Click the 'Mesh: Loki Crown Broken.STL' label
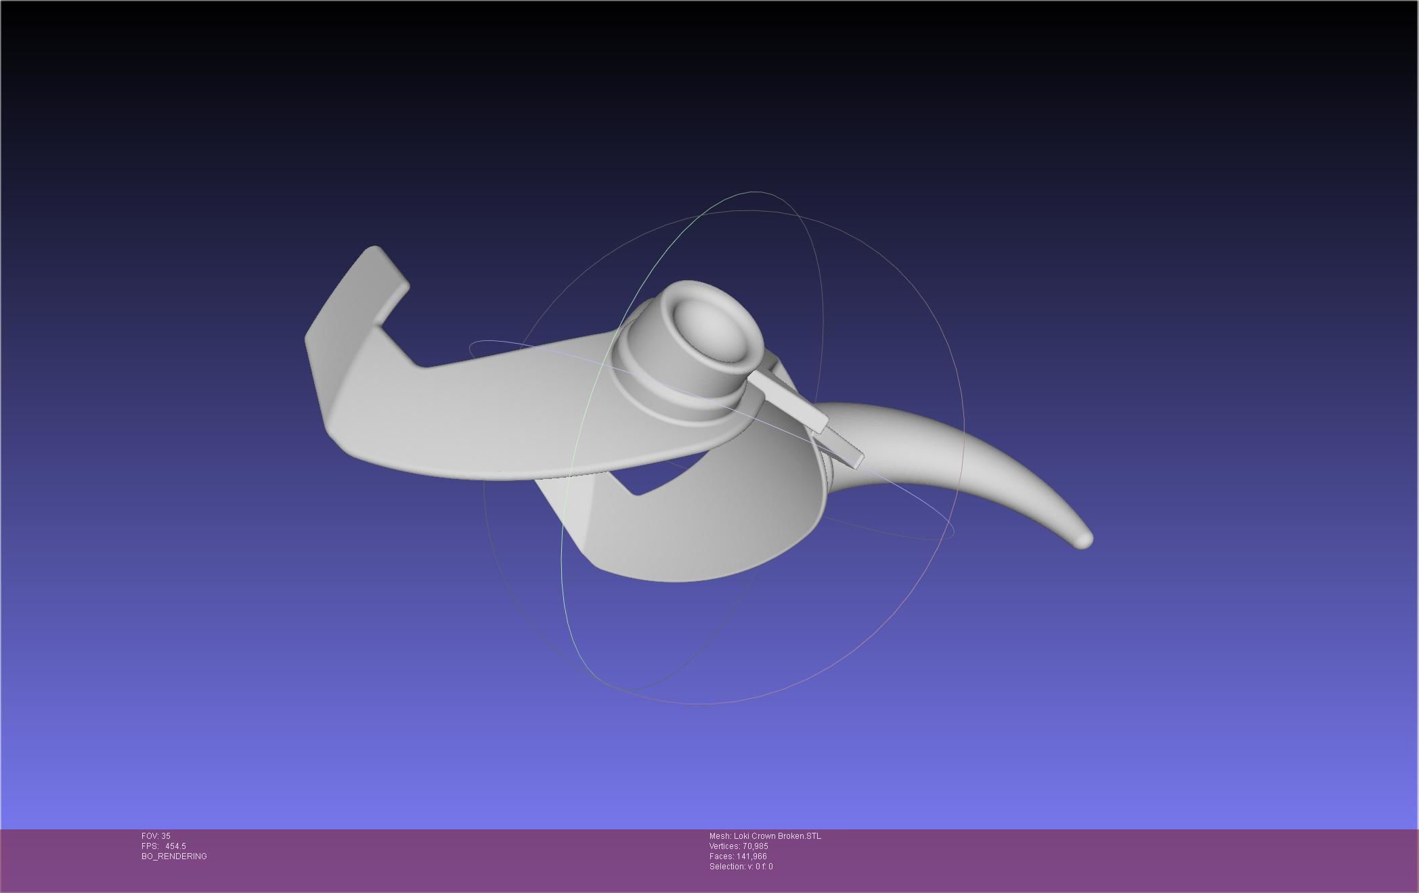The width and height of the screenshot is (1419, 893). tap(765, 836)
